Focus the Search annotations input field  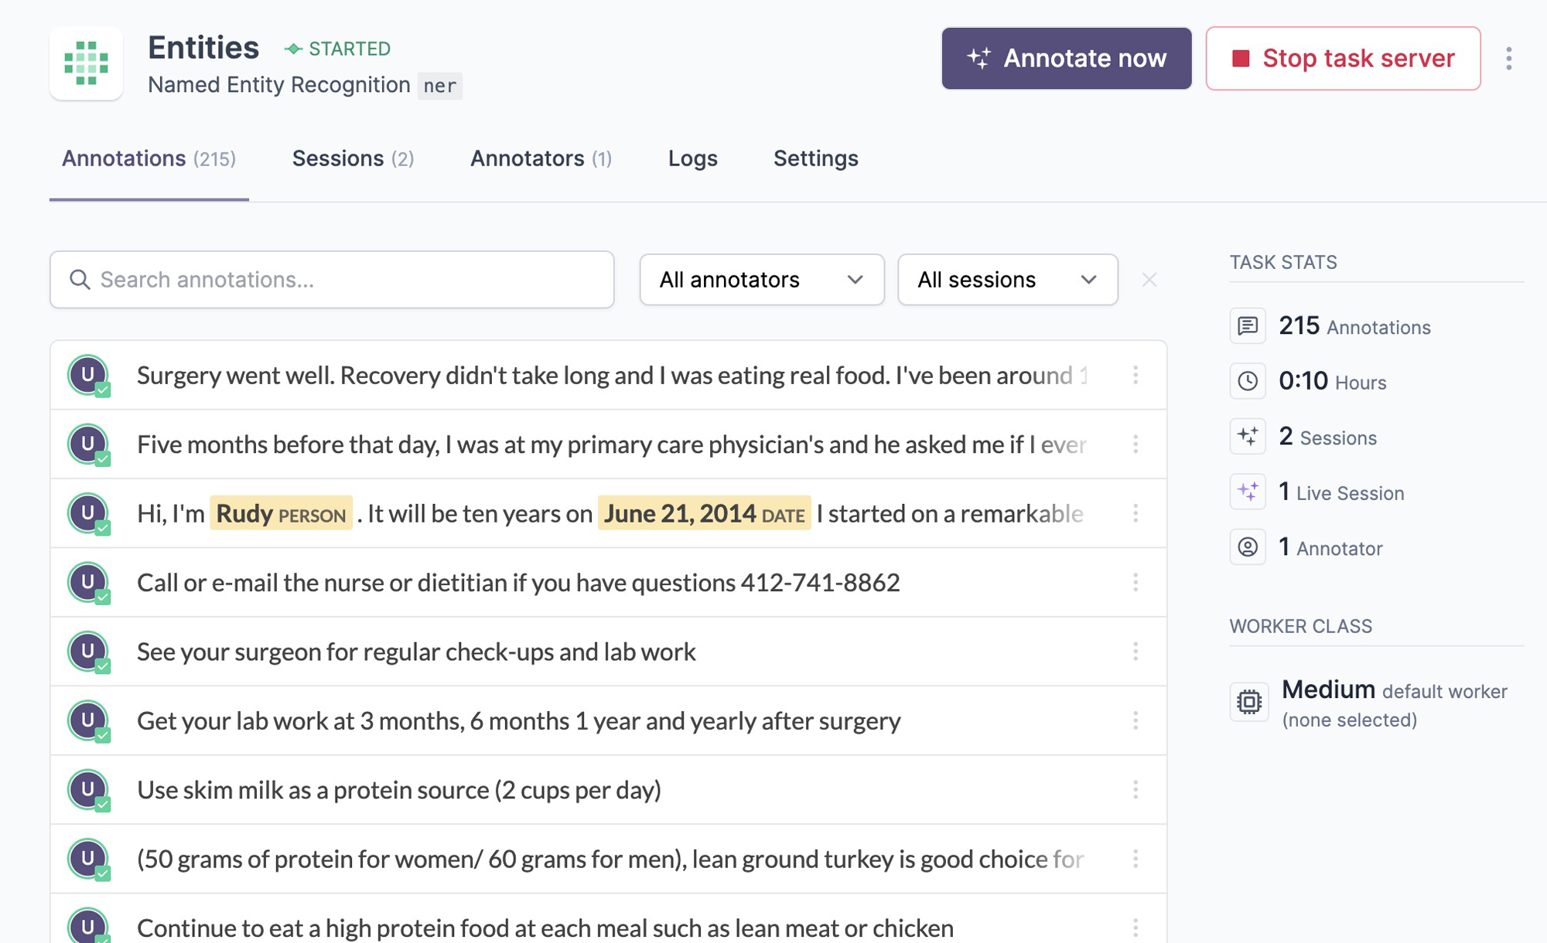point(348,280)
